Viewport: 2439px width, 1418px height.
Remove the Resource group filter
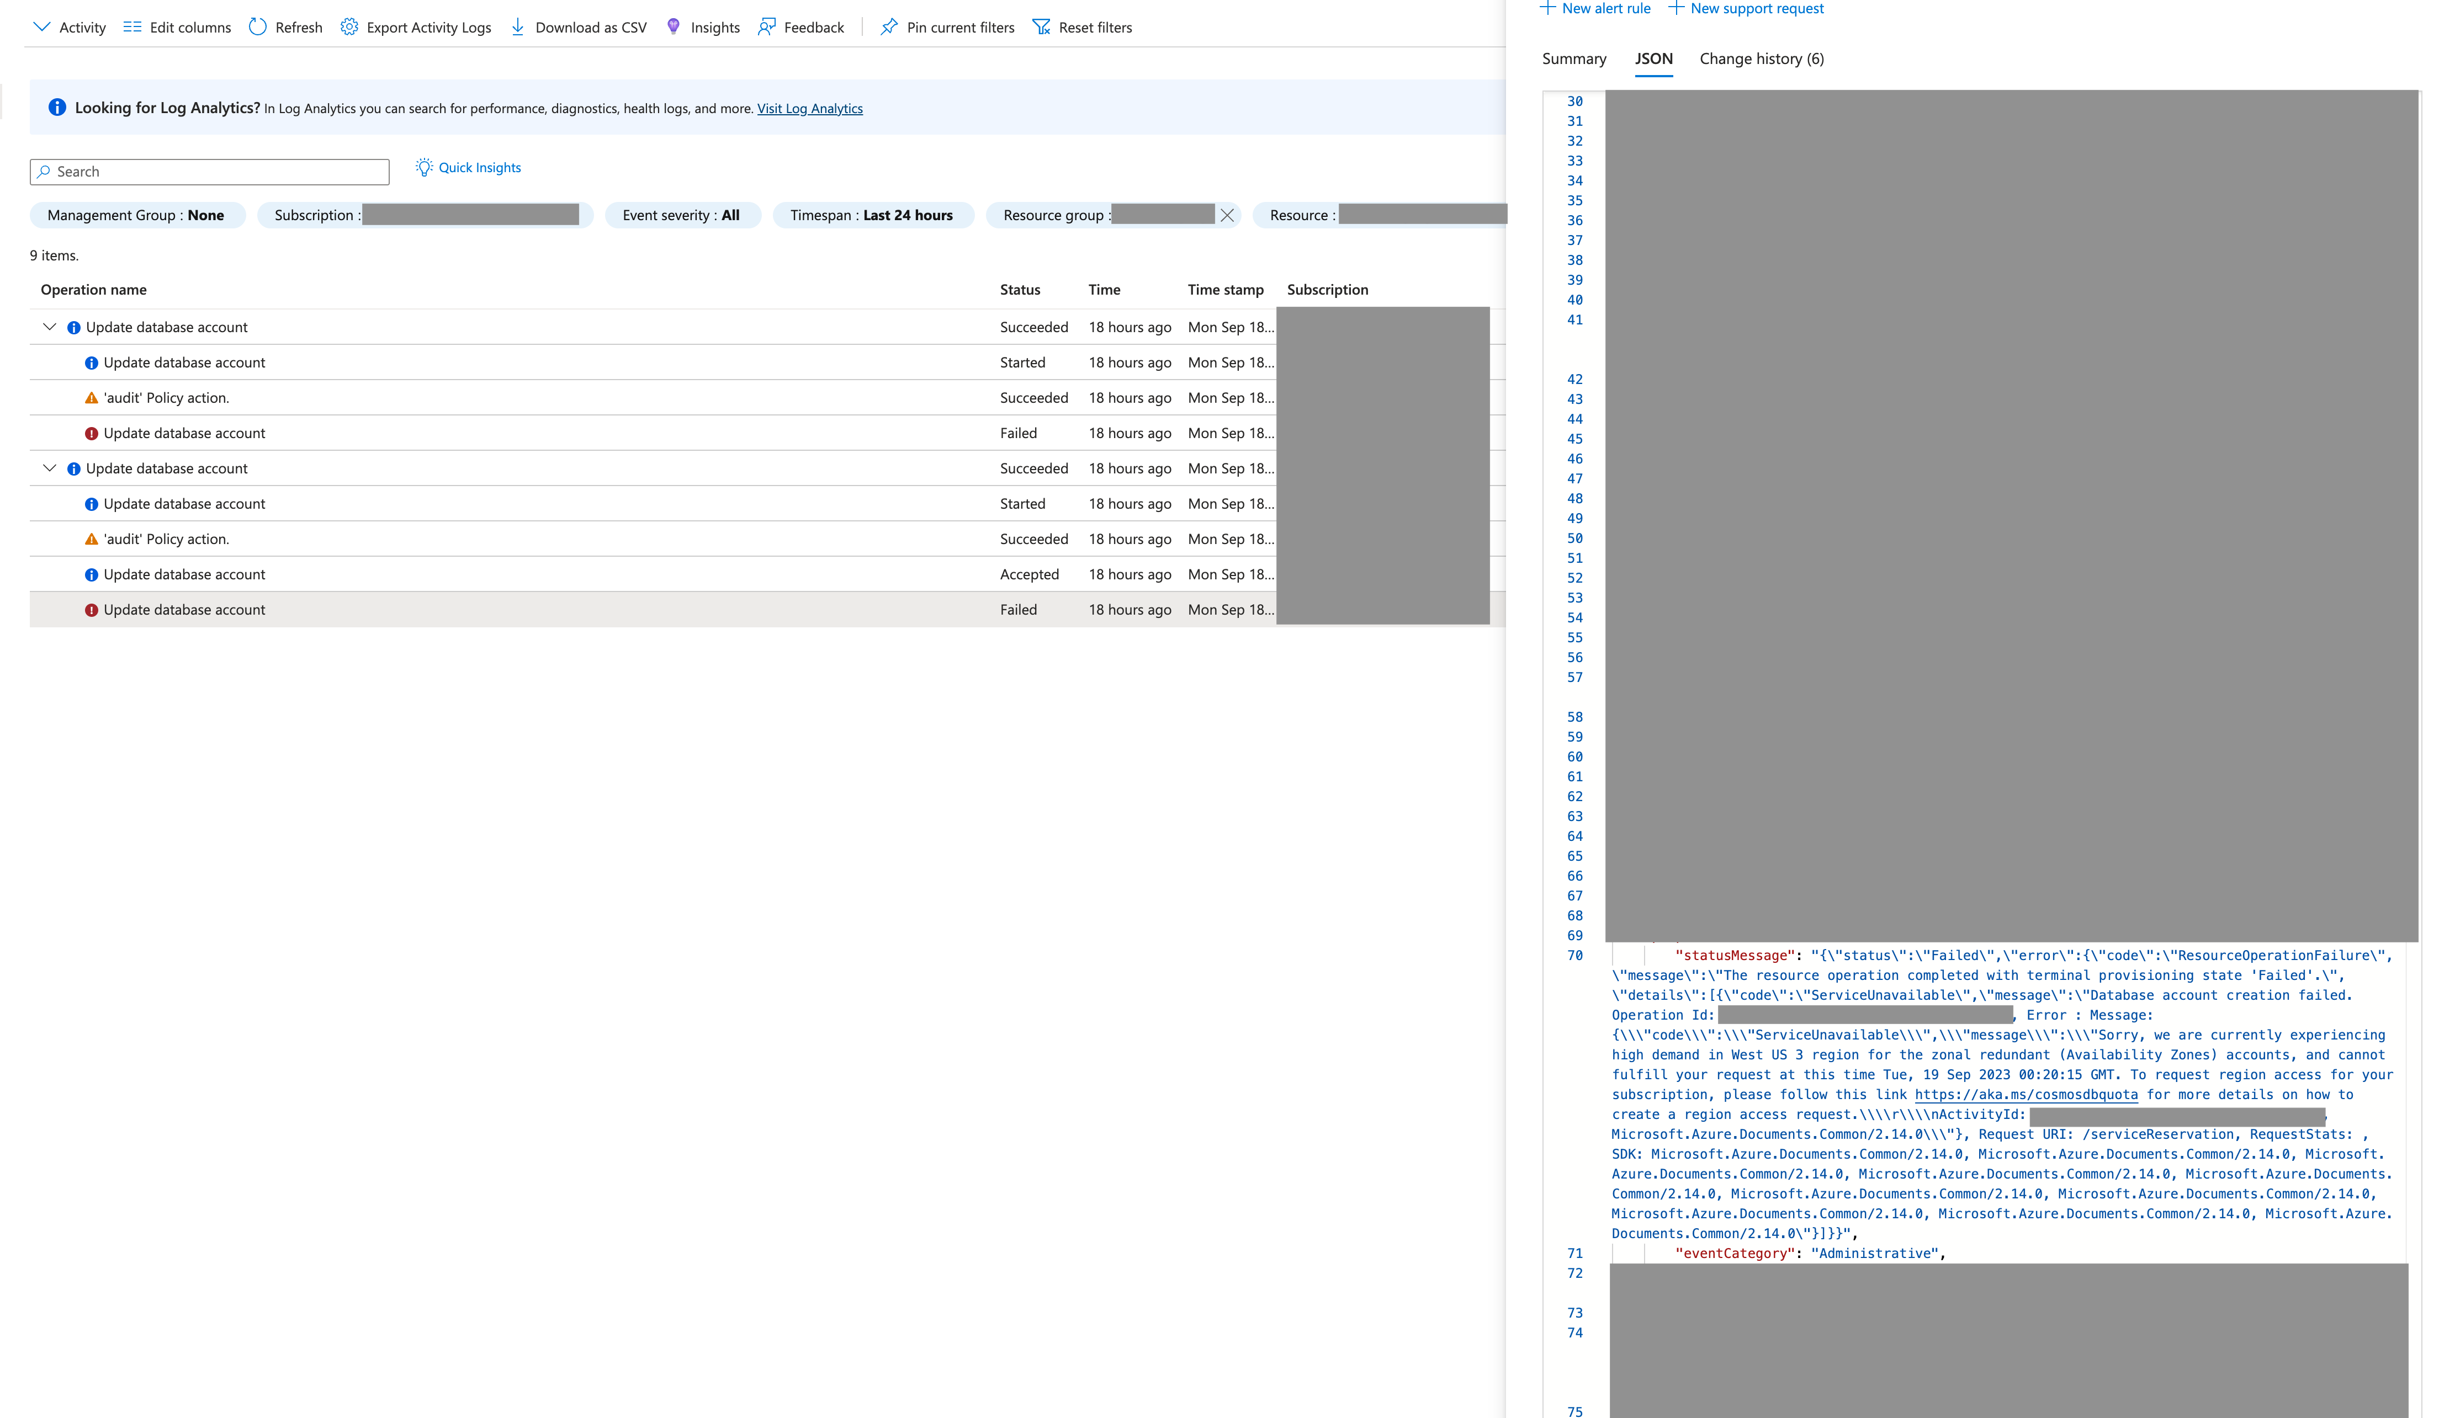click(1227, 215)
